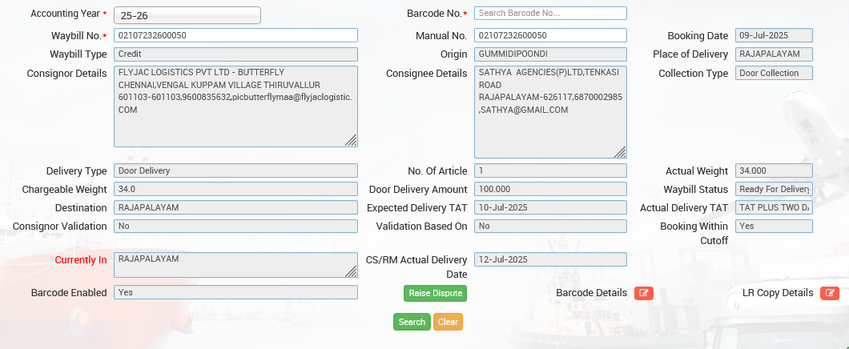Image resolution: width=849 pixels, height=349 pixels.
Task: Click the Consignee Details text area
Action: click(x=550, y=112)
